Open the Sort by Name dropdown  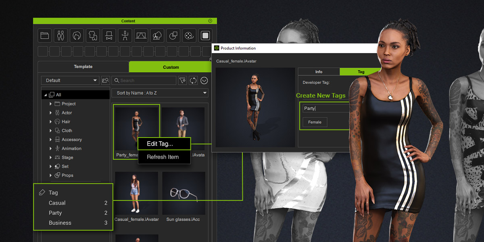(160, 93)
